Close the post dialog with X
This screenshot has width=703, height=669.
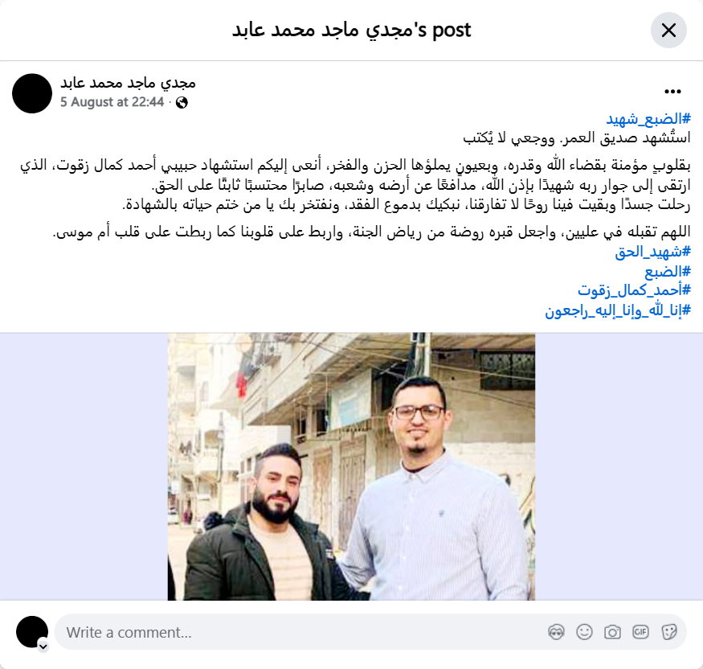tap(668, 31)
